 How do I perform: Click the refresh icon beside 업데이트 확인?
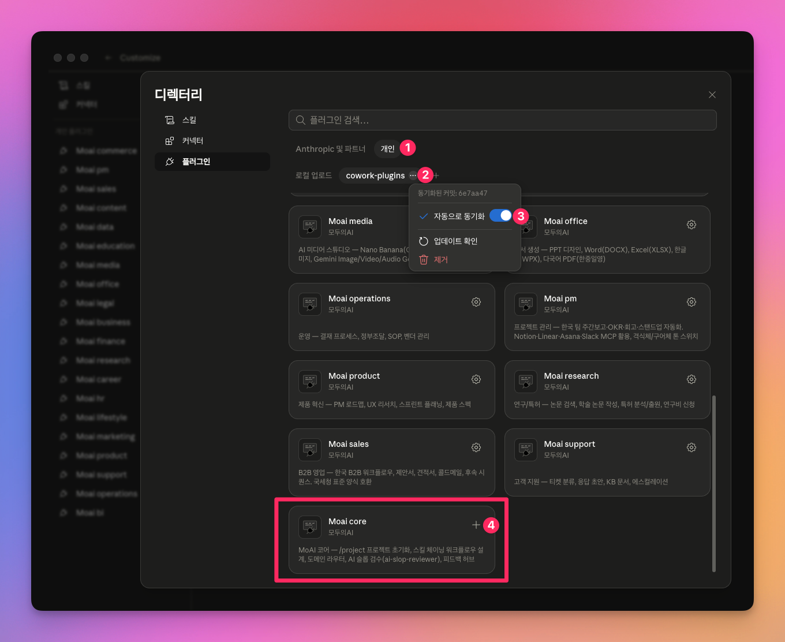(424, 241)
